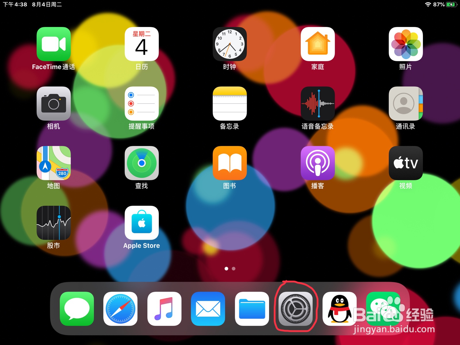The image size is (460, 345).
Task: Open the Contacts (通讯录) app
Action: 406,103
